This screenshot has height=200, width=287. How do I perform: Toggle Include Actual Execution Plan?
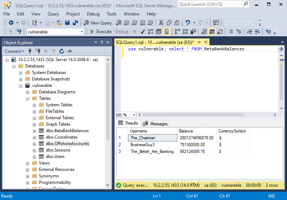pyautogui.click(x=177, y=32)
